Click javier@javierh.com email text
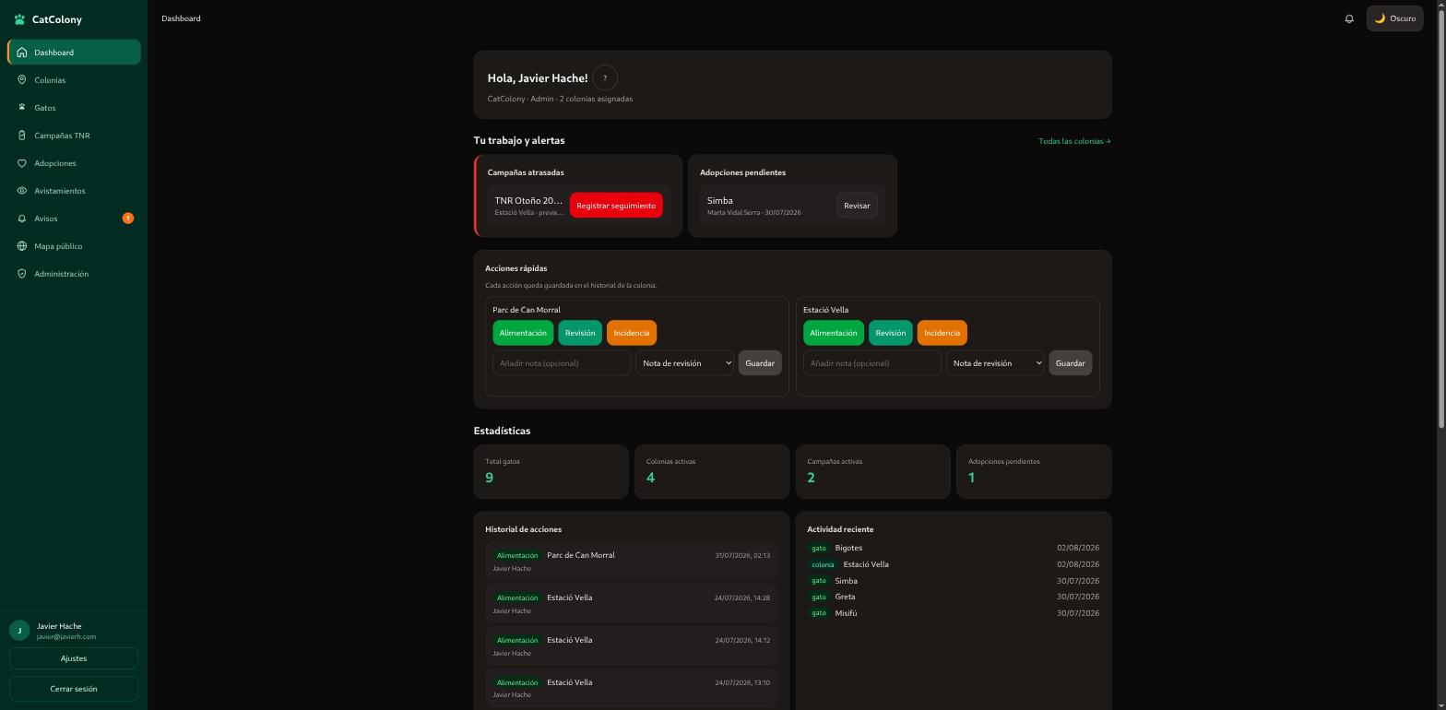 (66, 637)
